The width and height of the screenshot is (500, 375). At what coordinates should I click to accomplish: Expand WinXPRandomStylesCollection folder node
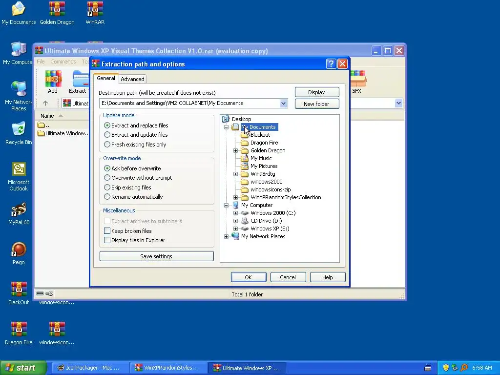[x=236, y=197]
